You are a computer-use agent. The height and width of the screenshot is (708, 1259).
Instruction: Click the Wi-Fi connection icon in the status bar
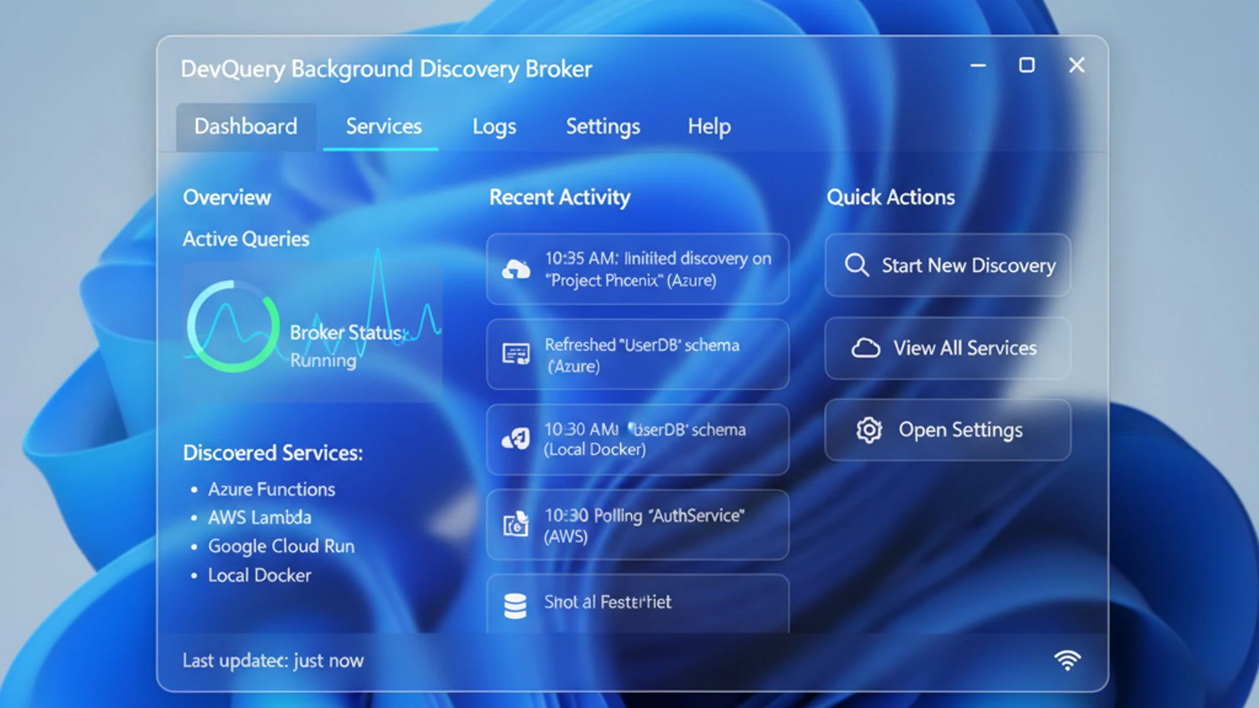1068,660
